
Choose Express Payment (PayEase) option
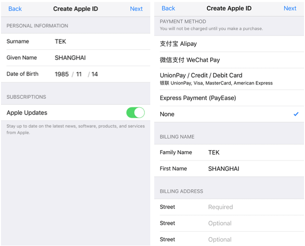(x=229, y=98)
